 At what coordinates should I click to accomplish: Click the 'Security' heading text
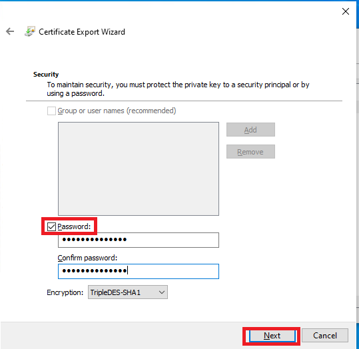[46, 75]
